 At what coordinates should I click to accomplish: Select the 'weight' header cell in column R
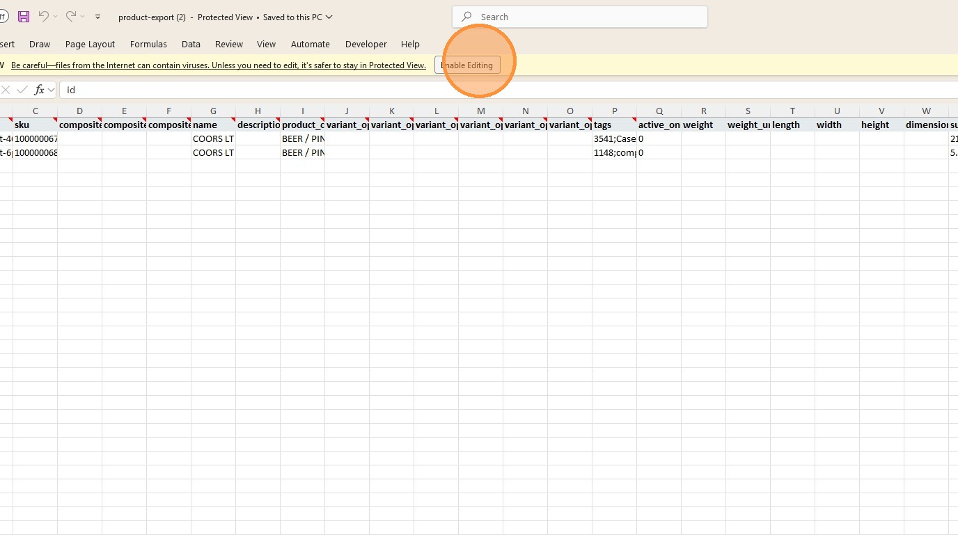click(704, 125)
